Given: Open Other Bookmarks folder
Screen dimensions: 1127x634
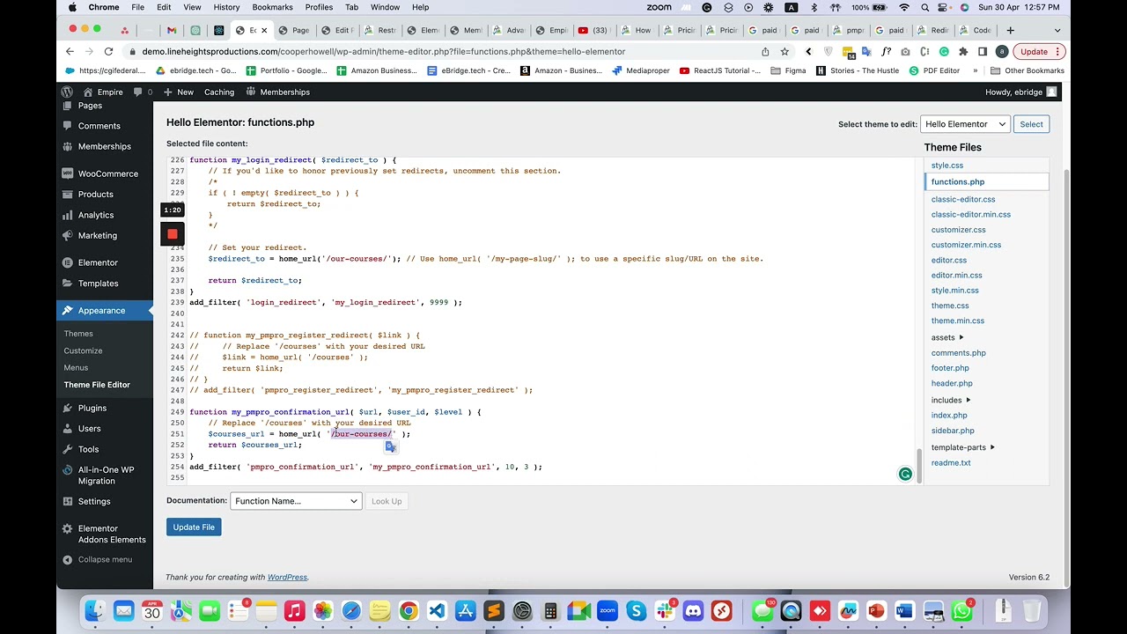Looking at the screenshot, I should 1028,70.
